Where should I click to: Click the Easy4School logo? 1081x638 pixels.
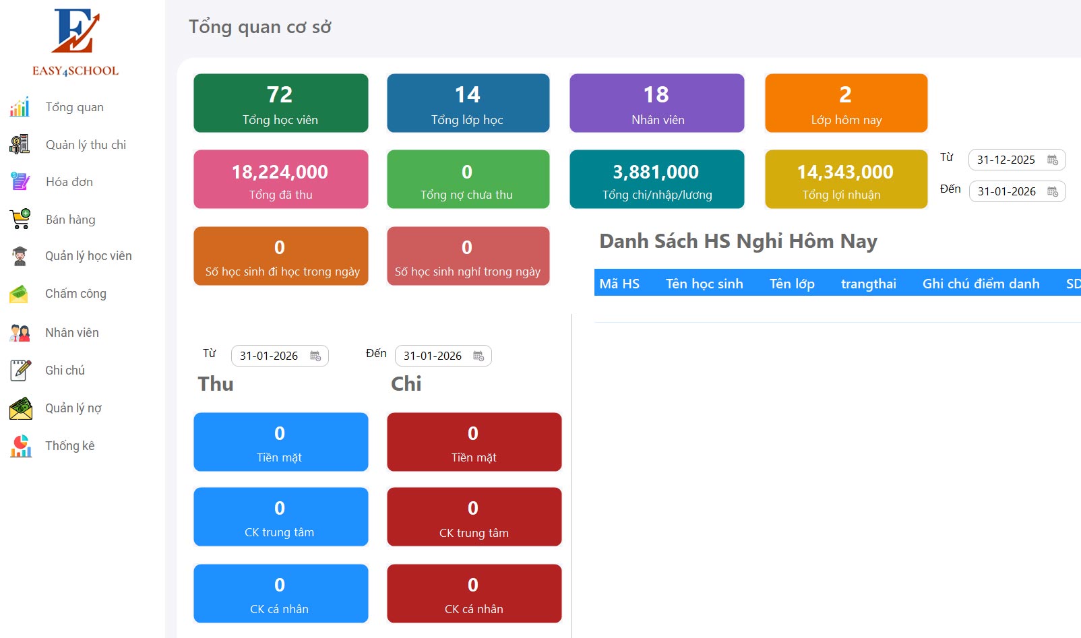[x=75, y=42]
